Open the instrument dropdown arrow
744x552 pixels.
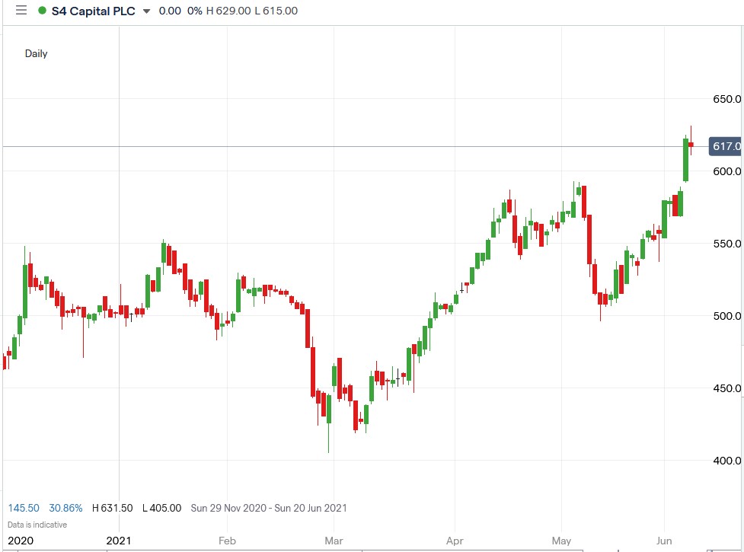[145, 11]
